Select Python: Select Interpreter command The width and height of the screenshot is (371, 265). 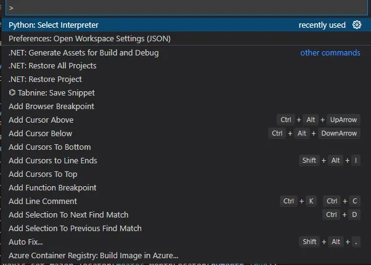click(54, 25)
